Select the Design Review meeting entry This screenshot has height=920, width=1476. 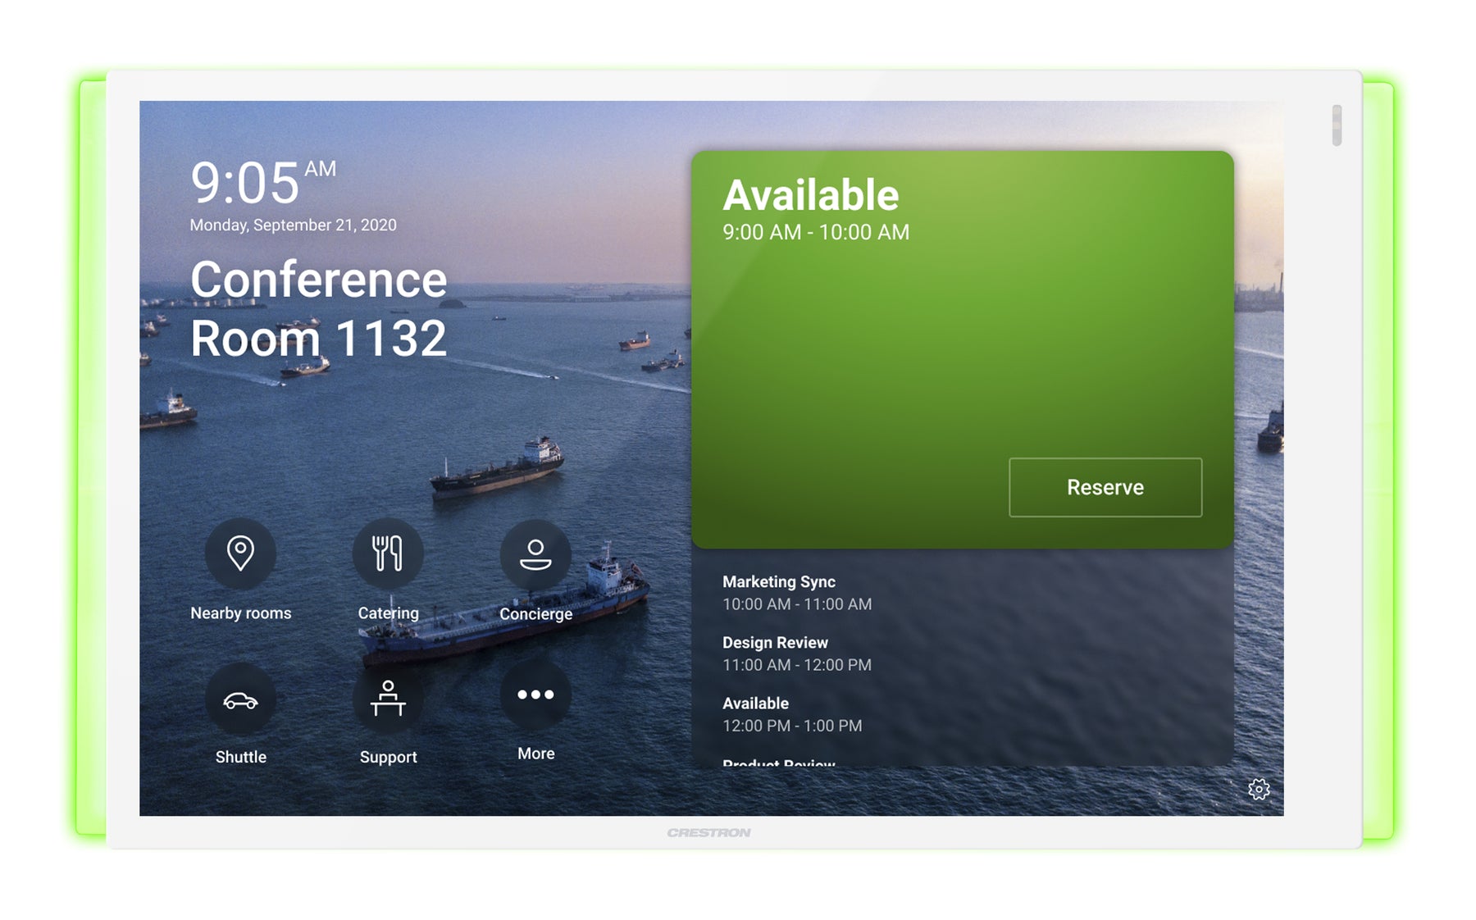click(796, 654)
